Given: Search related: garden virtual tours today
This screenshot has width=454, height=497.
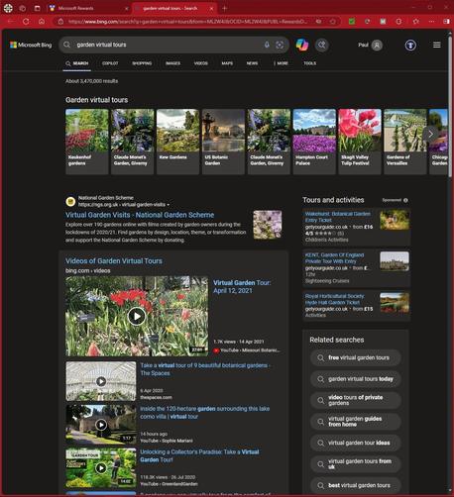Looking at the screenshot, I should (x=356, y=379).
